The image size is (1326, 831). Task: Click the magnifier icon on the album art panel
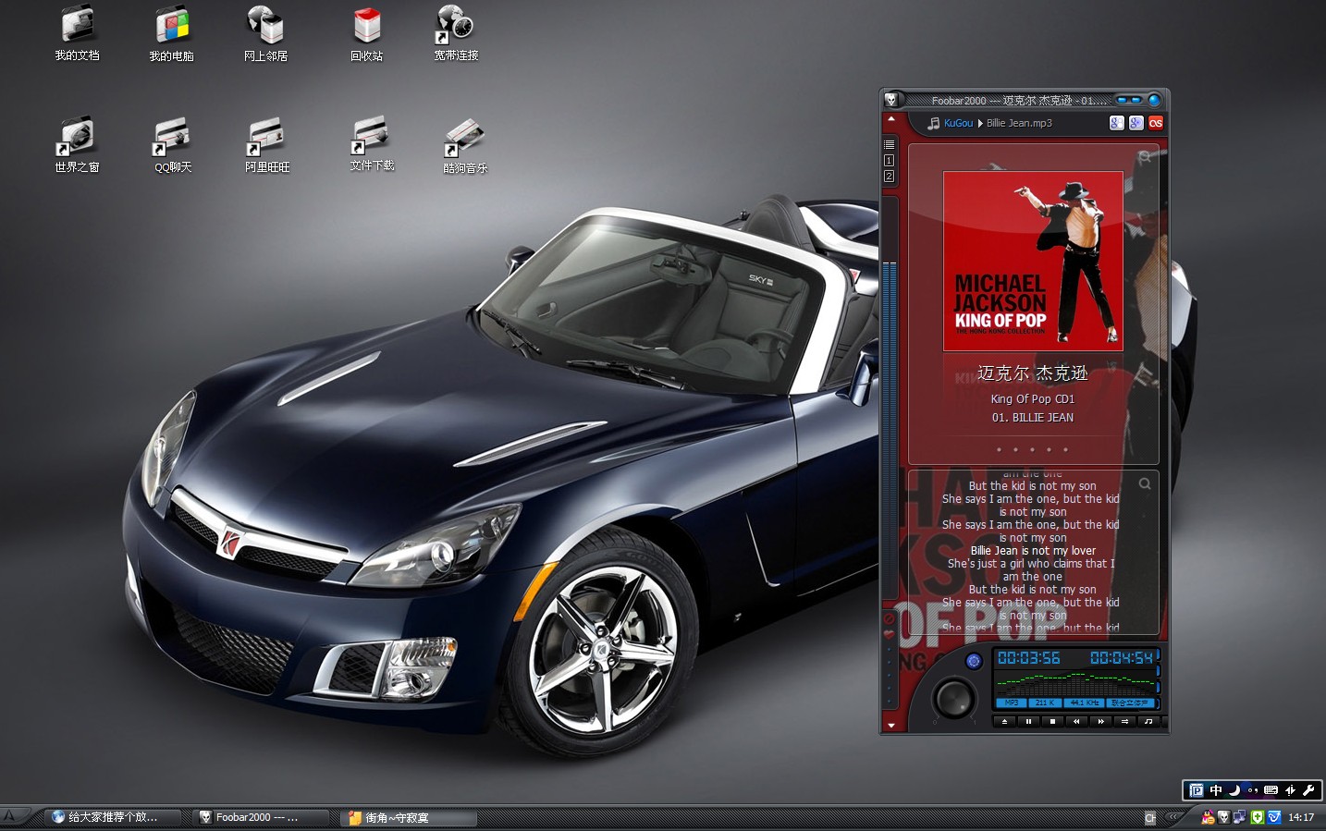tap(1145, 157)
